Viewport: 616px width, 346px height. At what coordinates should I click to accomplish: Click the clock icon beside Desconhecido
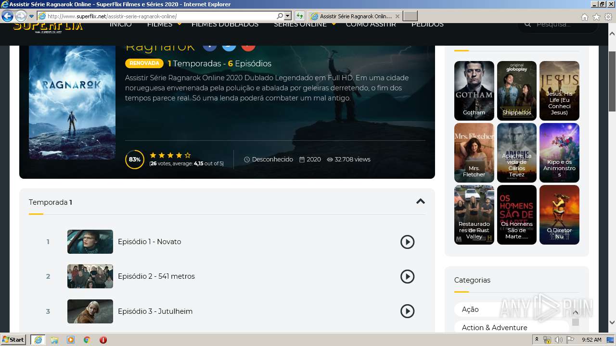(x=247, y=160)
